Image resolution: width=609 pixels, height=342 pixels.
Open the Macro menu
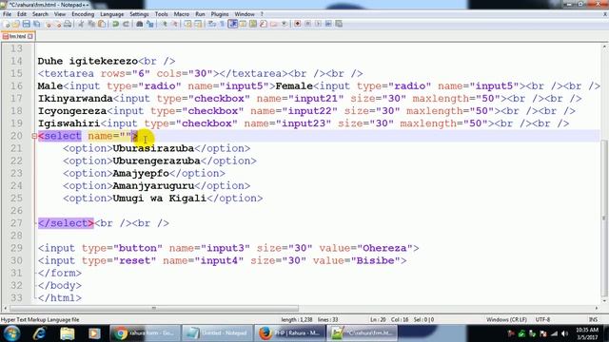point(182,14)
